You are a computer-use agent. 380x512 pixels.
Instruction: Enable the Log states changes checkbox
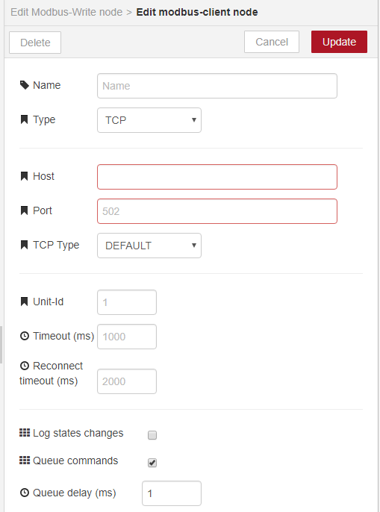click(152, 435)
